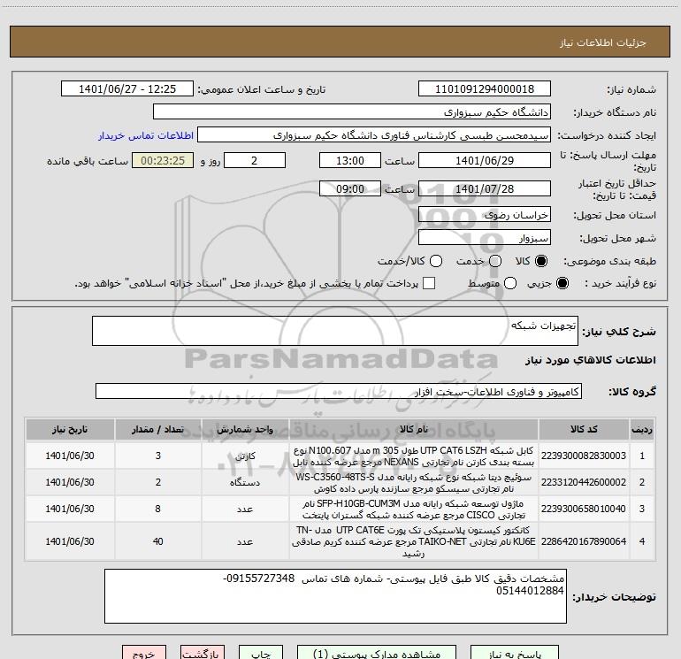Click the unit cell دستگاه
This screenshot has height=659, width=681.
click(245, 482)
